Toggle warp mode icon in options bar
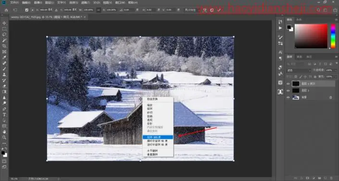 [204, 10]
